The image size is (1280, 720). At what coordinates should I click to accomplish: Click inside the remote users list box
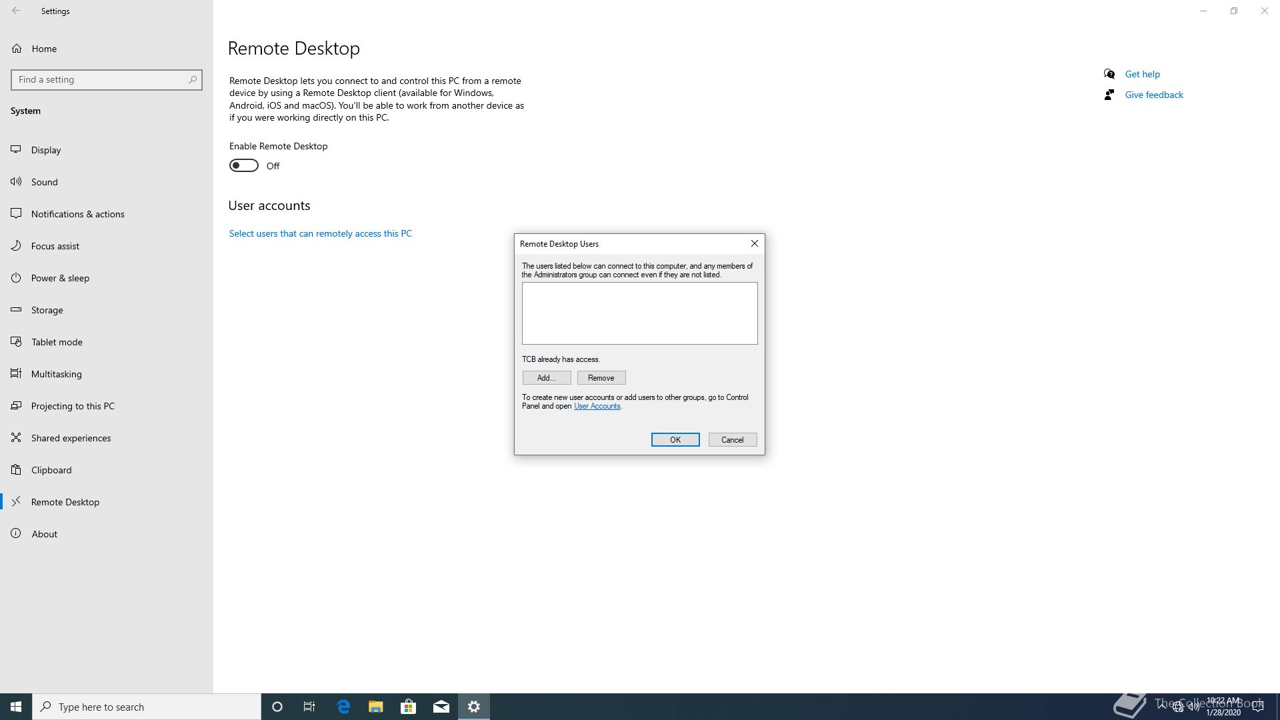[x=640, y=313]
